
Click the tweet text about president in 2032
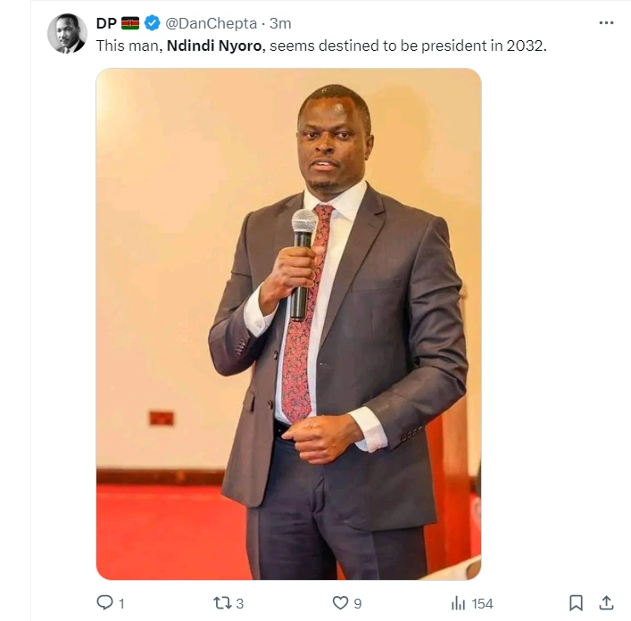coord(321,46)
